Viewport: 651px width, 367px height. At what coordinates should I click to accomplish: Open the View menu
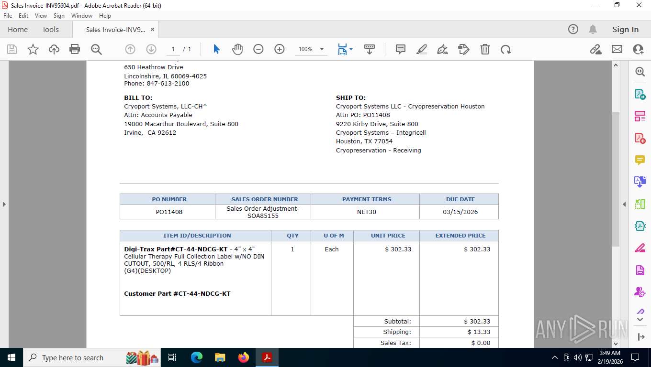tap(41, 16)
